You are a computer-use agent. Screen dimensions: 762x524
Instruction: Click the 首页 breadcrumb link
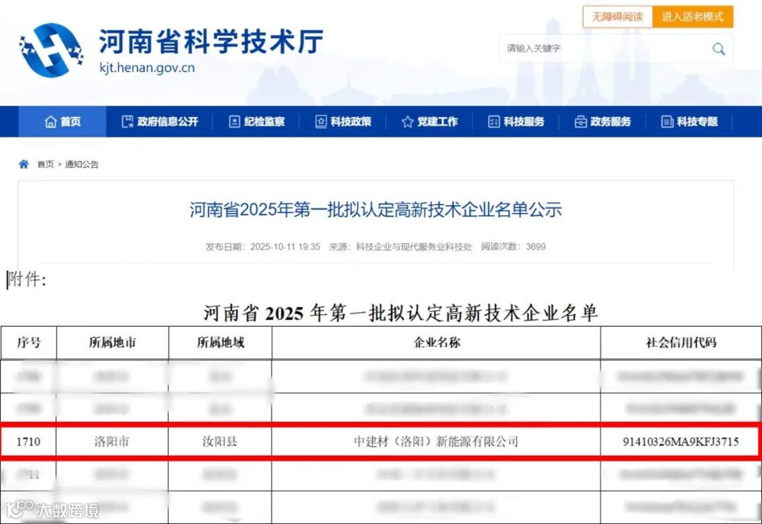(x=46, y=164)
